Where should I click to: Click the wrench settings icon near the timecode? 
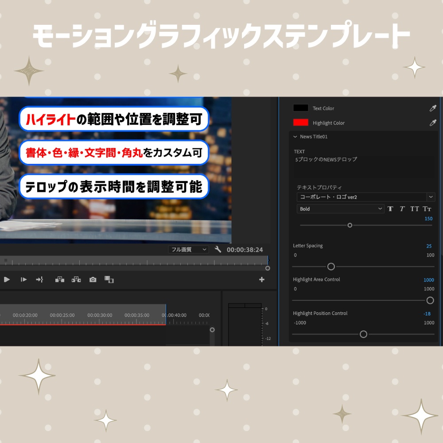(218, 249)
